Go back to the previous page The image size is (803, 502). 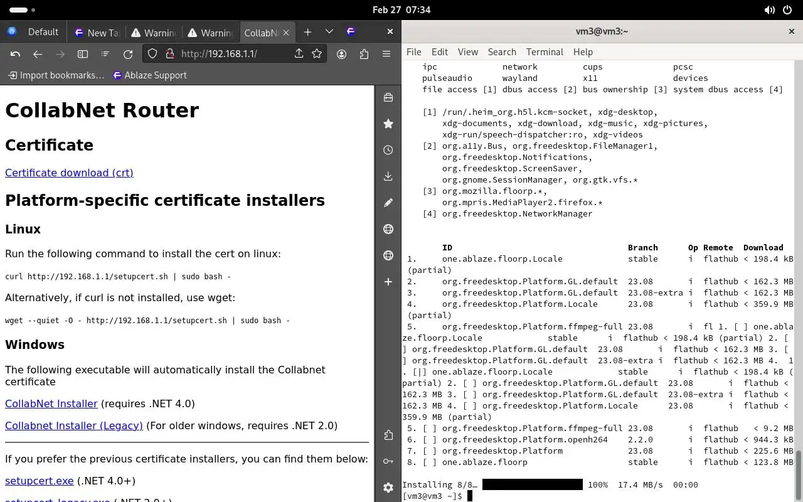coord(38,54)
